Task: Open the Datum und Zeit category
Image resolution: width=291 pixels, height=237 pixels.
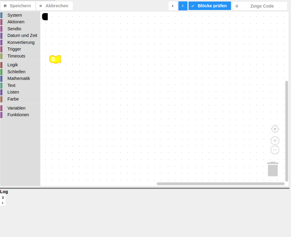Action: pyautogui.click(x=20, y=35)
